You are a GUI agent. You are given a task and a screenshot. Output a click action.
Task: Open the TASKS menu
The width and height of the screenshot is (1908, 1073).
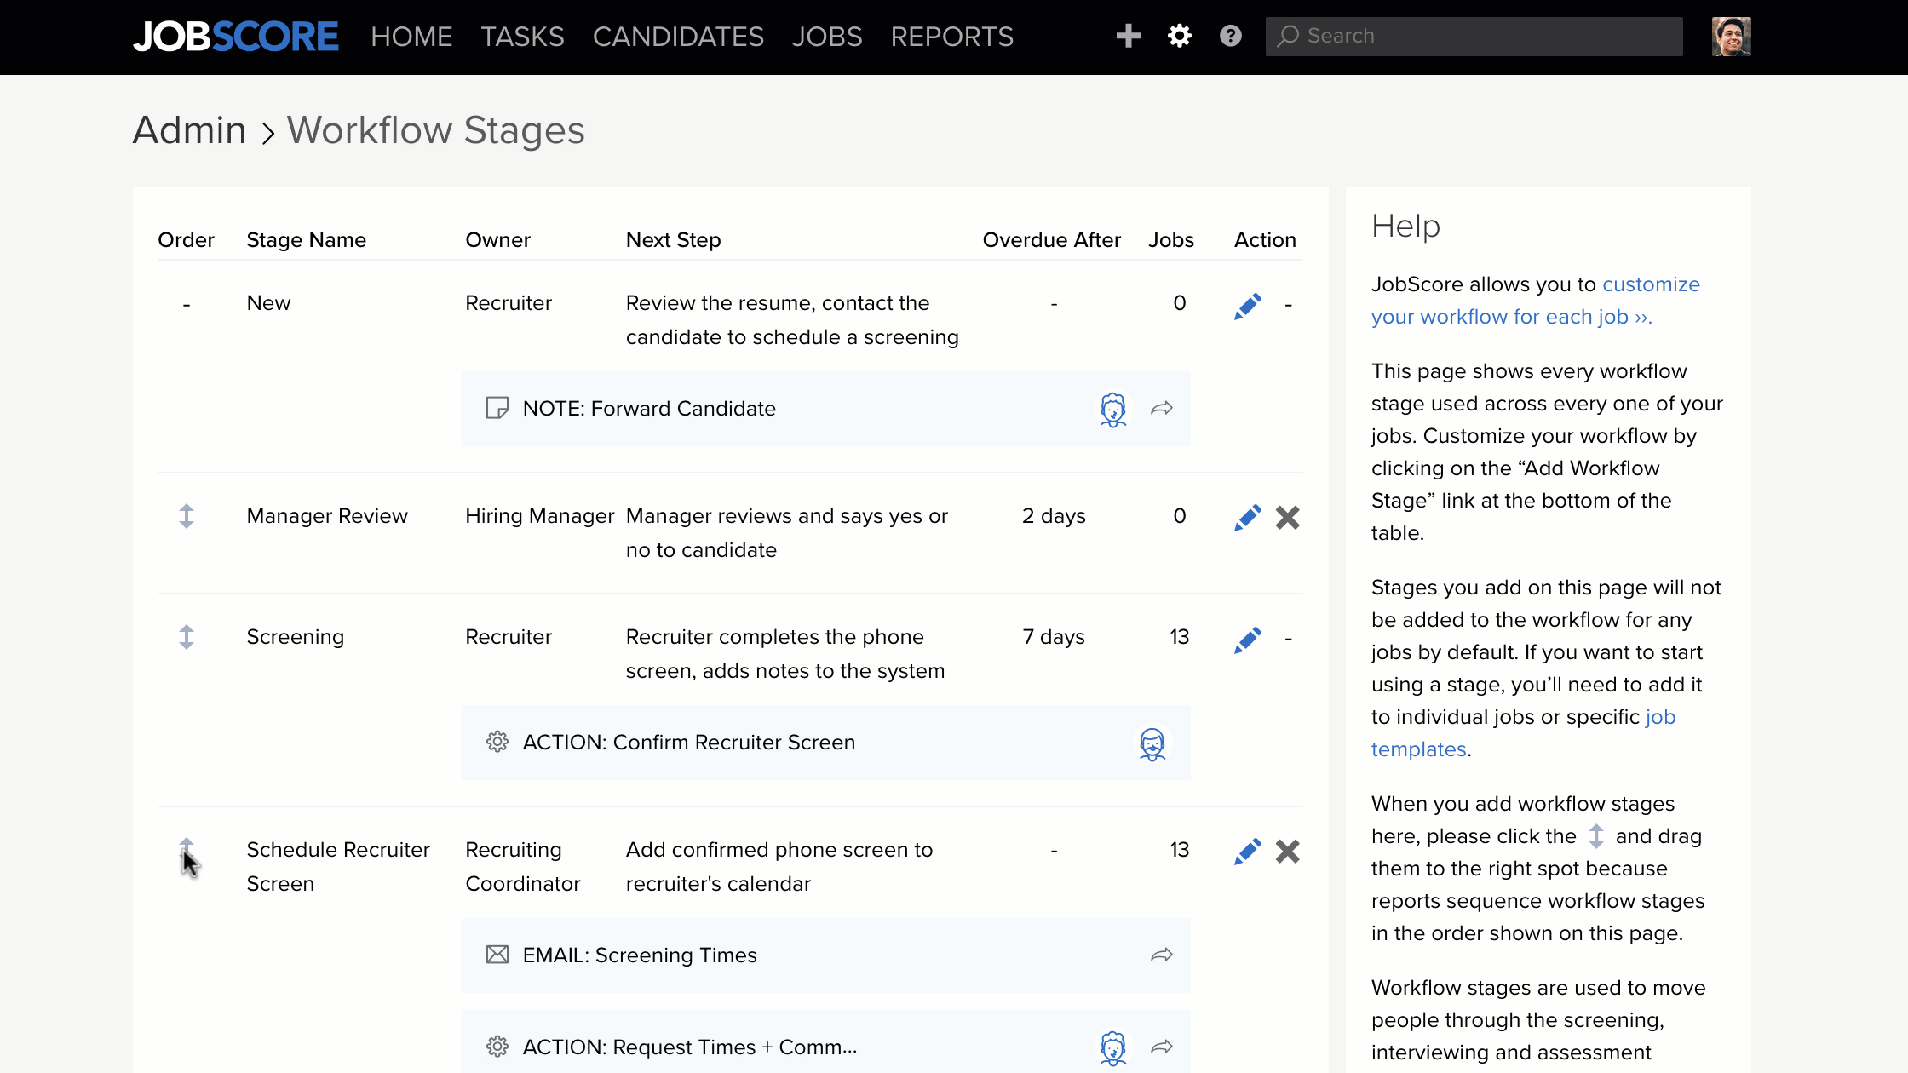pyautogui.click(x=522, y=37)
